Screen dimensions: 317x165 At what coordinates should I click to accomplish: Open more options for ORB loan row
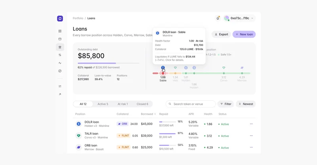[251, 147]
